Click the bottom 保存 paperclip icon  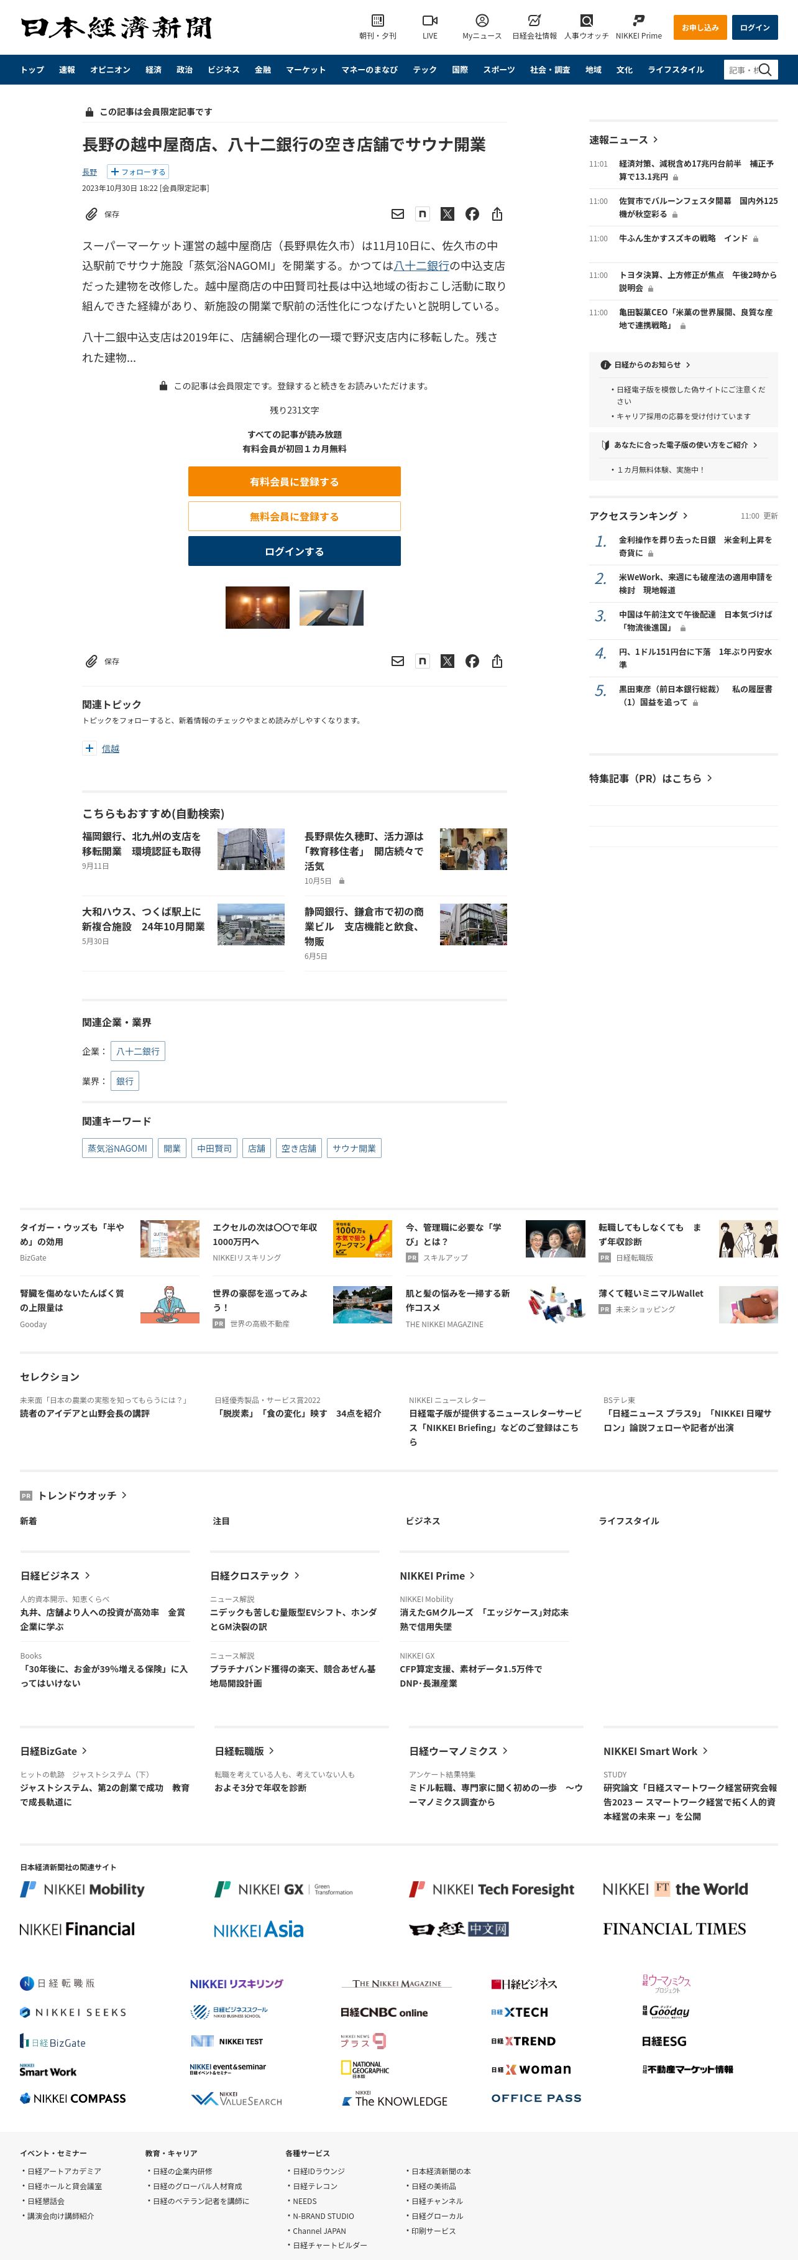pyautogui.click(x=91, y=662)
